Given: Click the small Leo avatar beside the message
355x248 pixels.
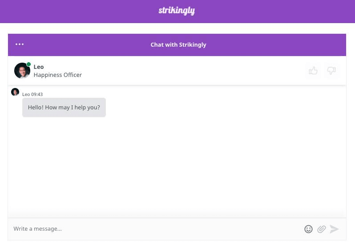Looking at the screenshot, I should click(x=15, y=92).
